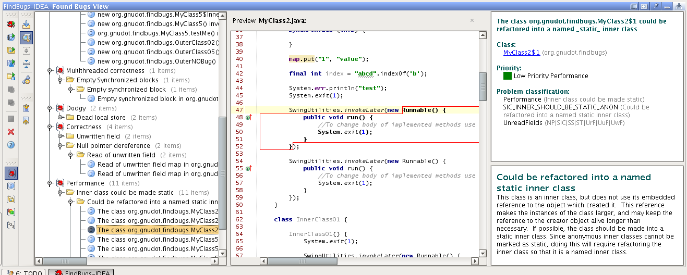The image size is (687, 275).
Task: Collapse the Performance category node
Action: 50,183
